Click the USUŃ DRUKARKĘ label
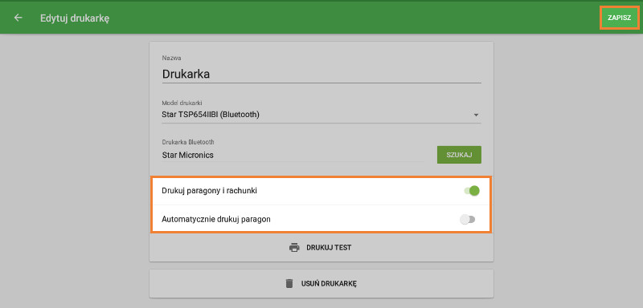The width and height of the screenshot is (643, 308). tap(329, 283)
